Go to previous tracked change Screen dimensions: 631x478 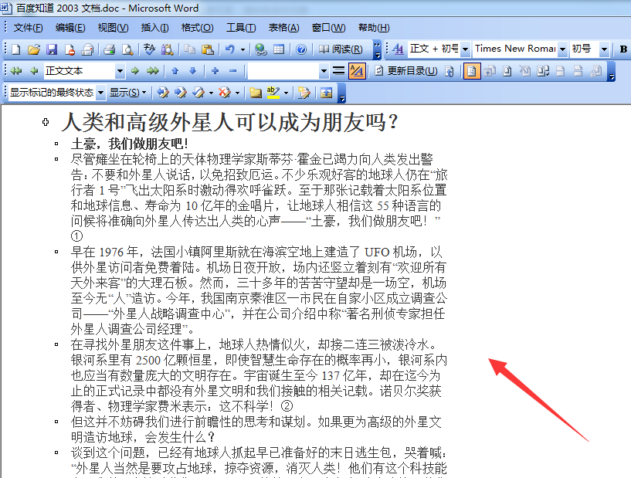163,93
